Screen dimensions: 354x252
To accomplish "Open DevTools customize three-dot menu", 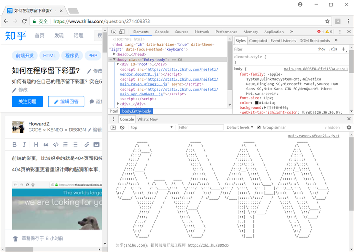I will (x=340, y=31).
